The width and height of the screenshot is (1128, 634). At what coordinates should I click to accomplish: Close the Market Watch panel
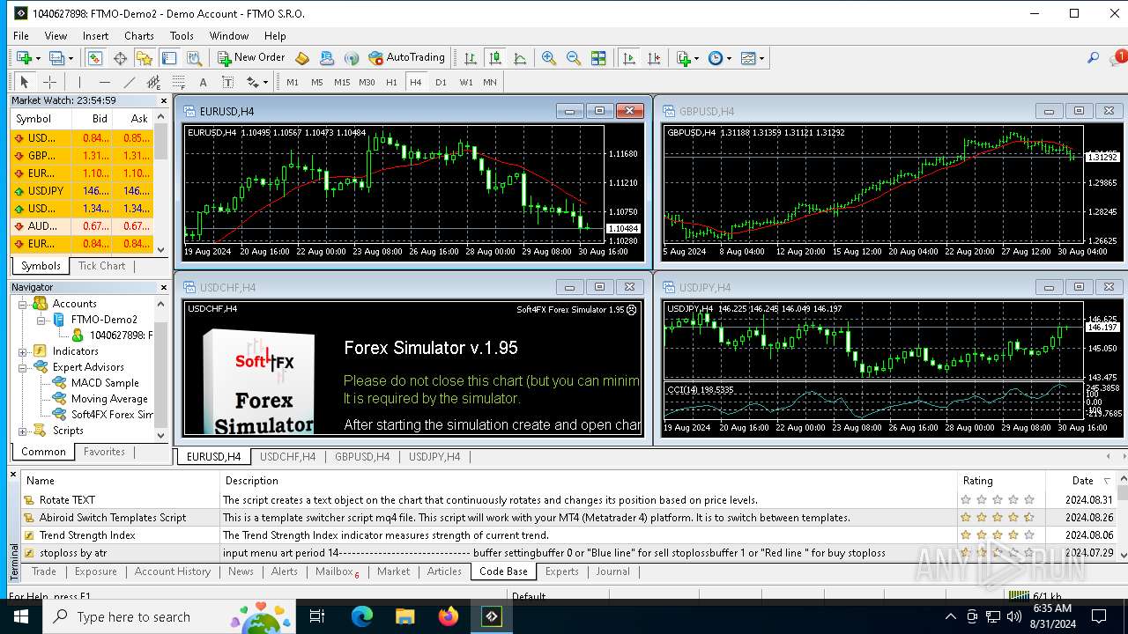[x=163, y=100]
